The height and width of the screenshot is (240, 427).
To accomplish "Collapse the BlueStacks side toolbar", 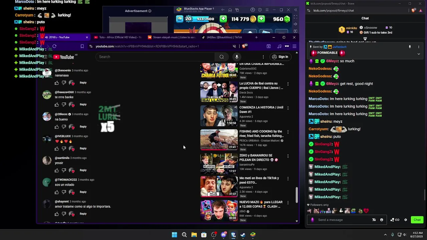I will [296, 10].
